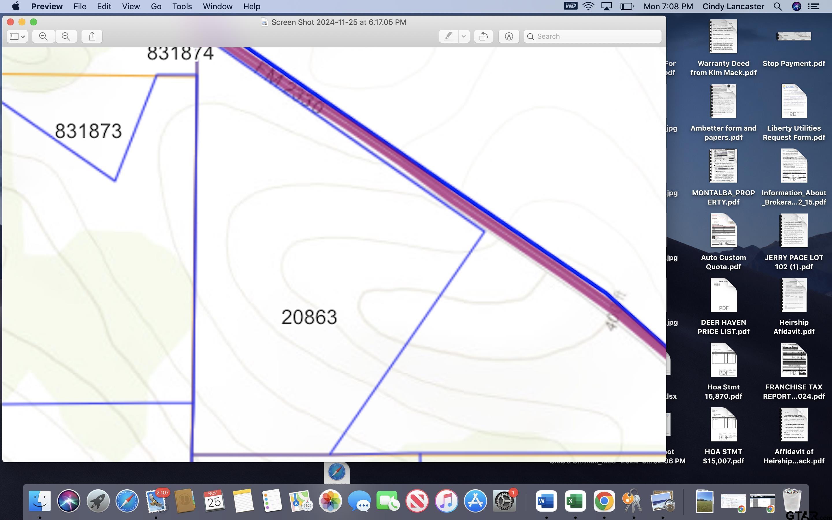Open Spotlight search magnifier
Viewport: 832px width, 520px height.
pos(778,6)
